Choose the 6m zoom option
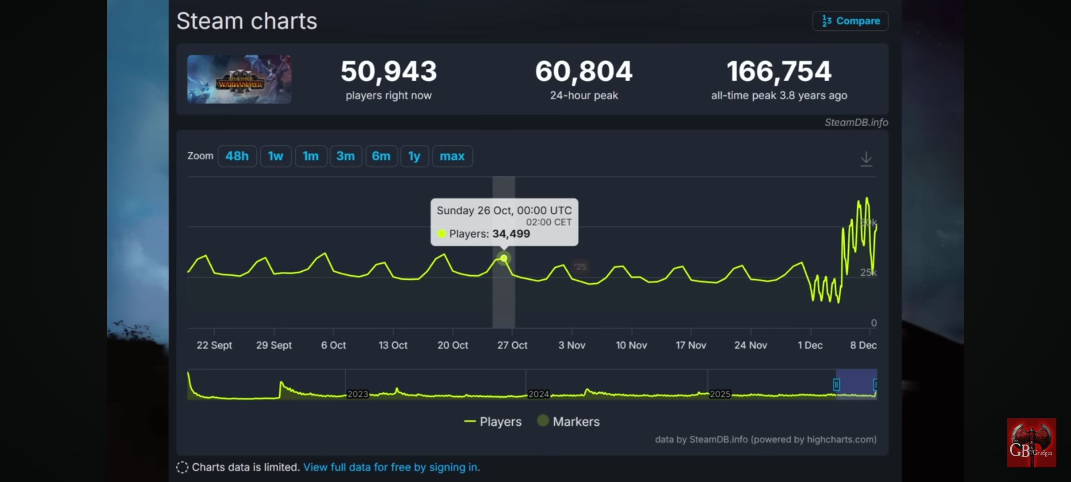Image resolution: width=1071 pixels, height=482 pixels. click(x=381, y=156)
